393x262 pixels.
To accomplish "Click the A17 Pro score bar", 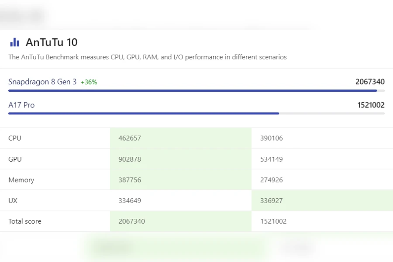I will (x=196, y=114).
